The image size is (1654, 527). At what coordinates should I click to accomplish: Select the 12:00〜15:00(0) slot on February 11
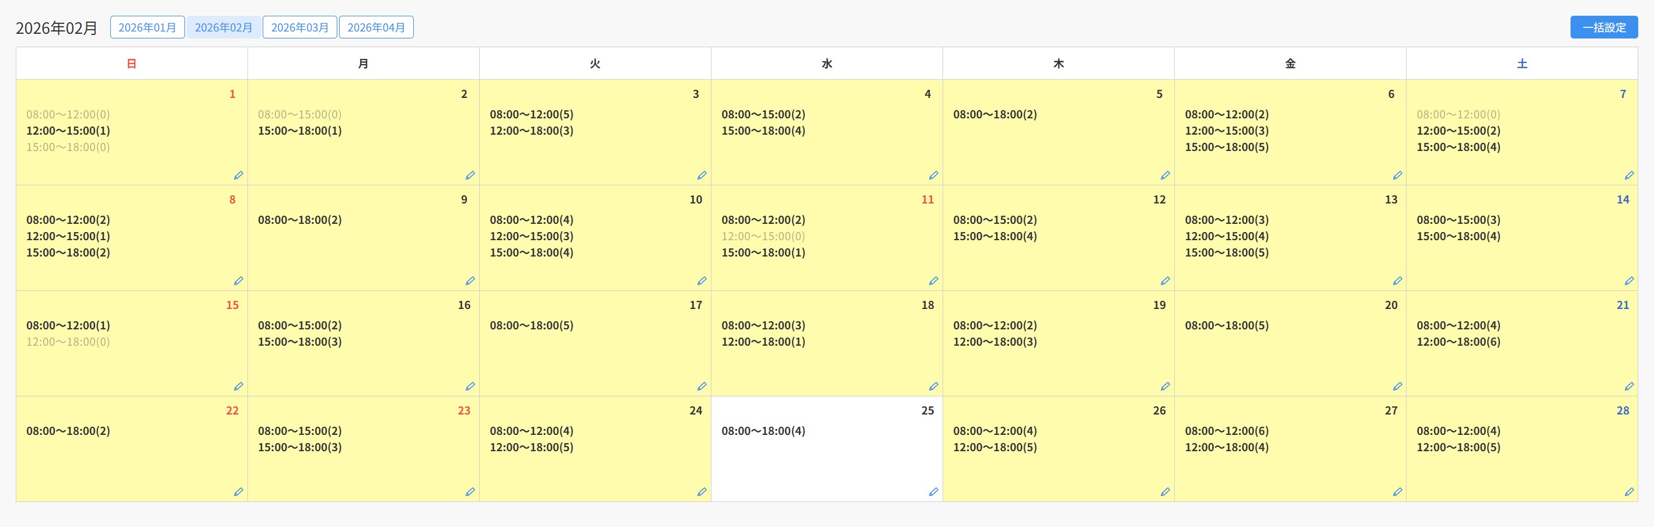(763, 237)
